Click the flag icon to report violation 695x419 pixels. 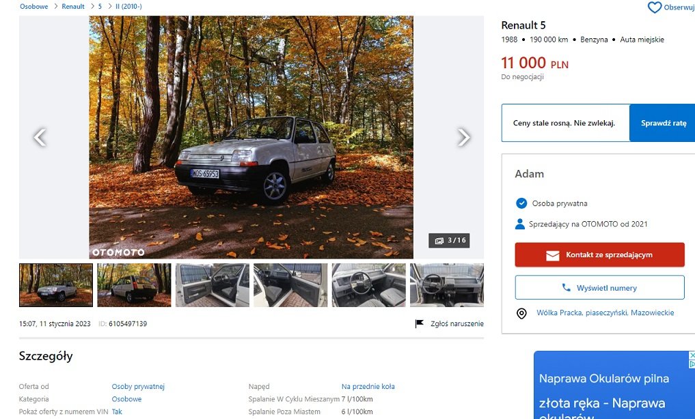[x=419, y=324]
